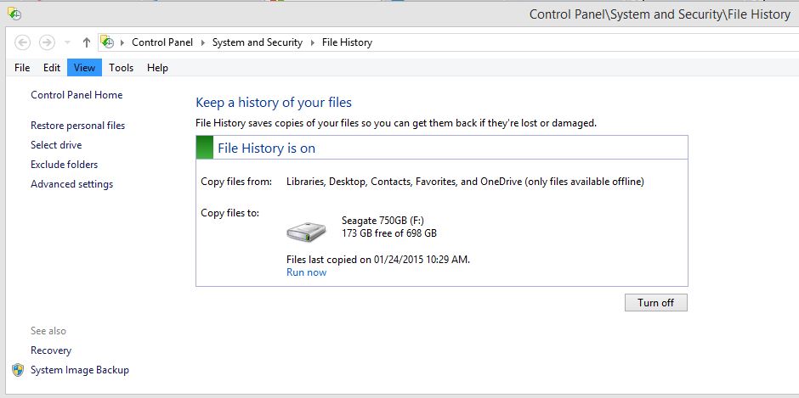
Task: Turn off File History
Action: [x=656, y=302]
